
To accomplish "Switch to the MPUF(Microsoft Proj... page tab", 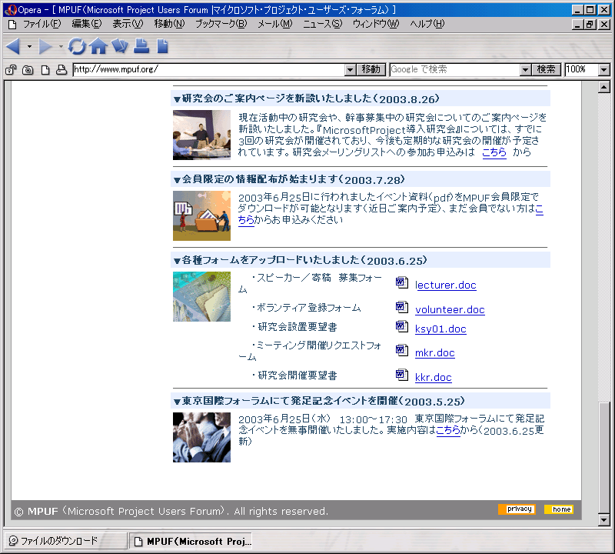I will 191,541.
